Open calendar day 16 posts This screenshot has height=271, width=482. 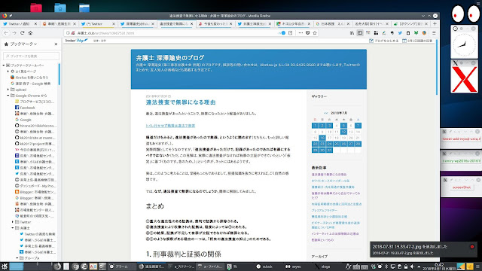[x=322, y=138]
